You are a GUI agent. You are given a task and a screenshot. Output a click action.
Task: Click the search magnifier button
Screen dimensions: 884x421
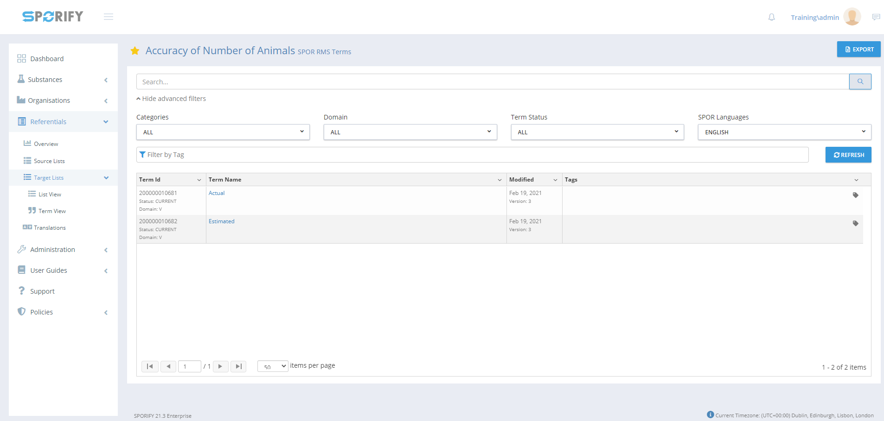pos(860,82)
